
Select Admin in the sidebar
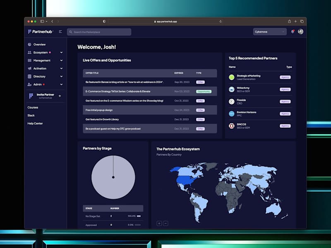pos(37,85)
